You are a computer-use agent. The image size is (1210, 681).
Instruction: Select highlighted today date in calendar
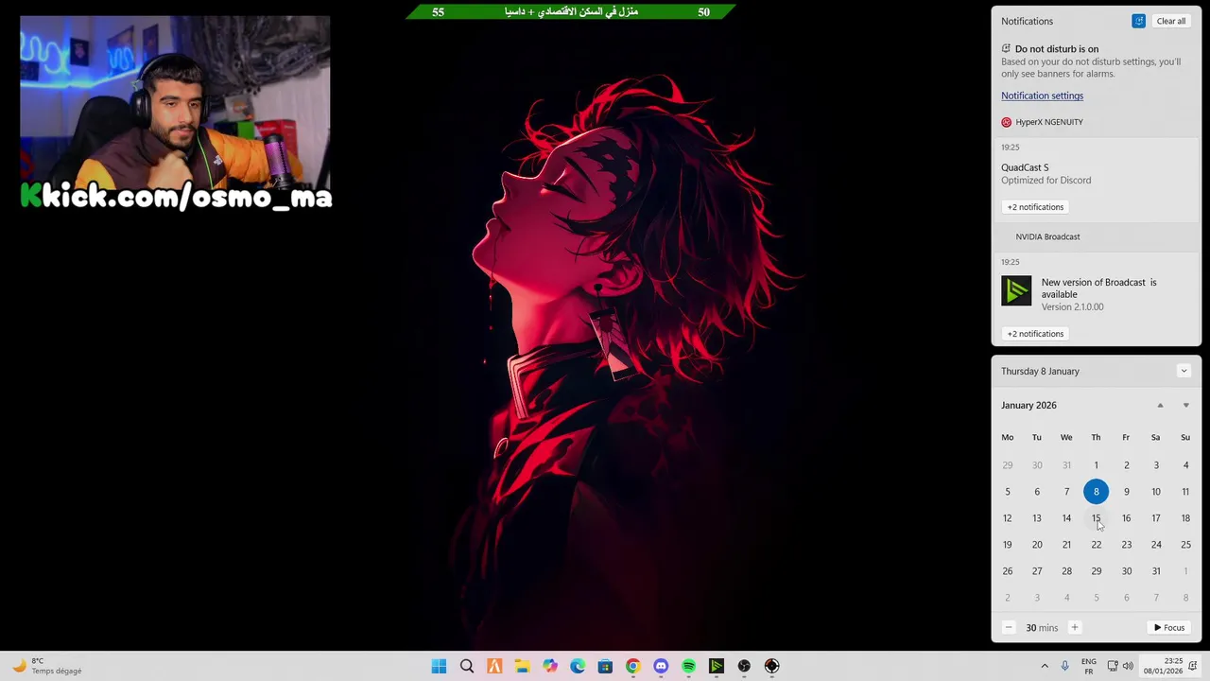click(1096, 491)
